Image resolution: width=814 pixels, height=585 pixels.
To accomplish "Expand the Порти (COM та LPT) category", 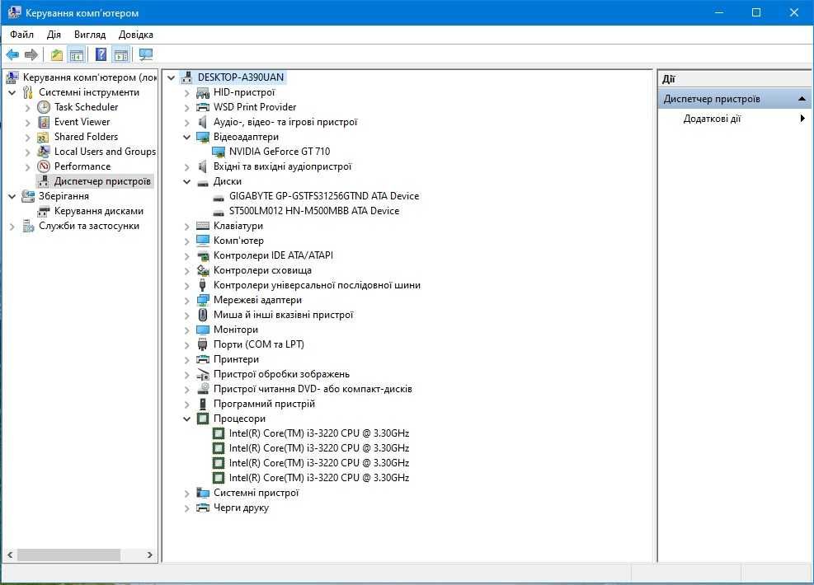I will pos(187,345).
